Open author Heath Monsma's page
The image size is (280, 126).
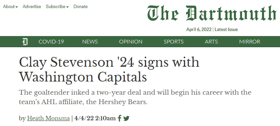(x=48, y=118)
